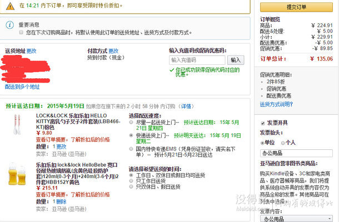The height and width of the screenshot is (222, 339).
Task: Change the payment method via 更改 link
Action: coord(113,51)
